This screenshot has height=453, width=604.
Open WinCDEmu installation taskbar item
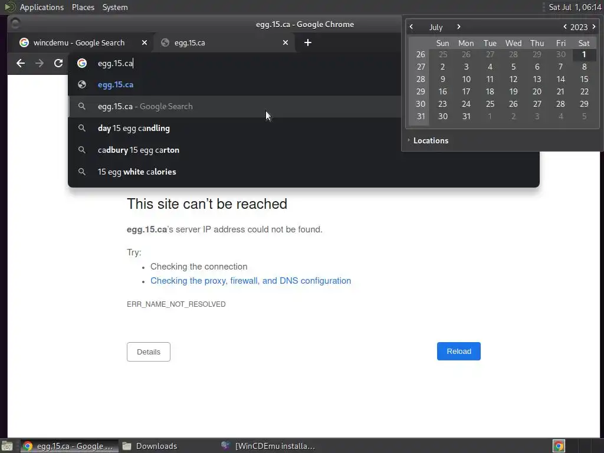pyautogui.click(x=269, y=446)
